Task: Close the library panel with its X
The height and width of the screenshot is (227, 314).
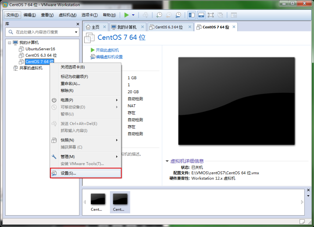Action: (78, 24)
